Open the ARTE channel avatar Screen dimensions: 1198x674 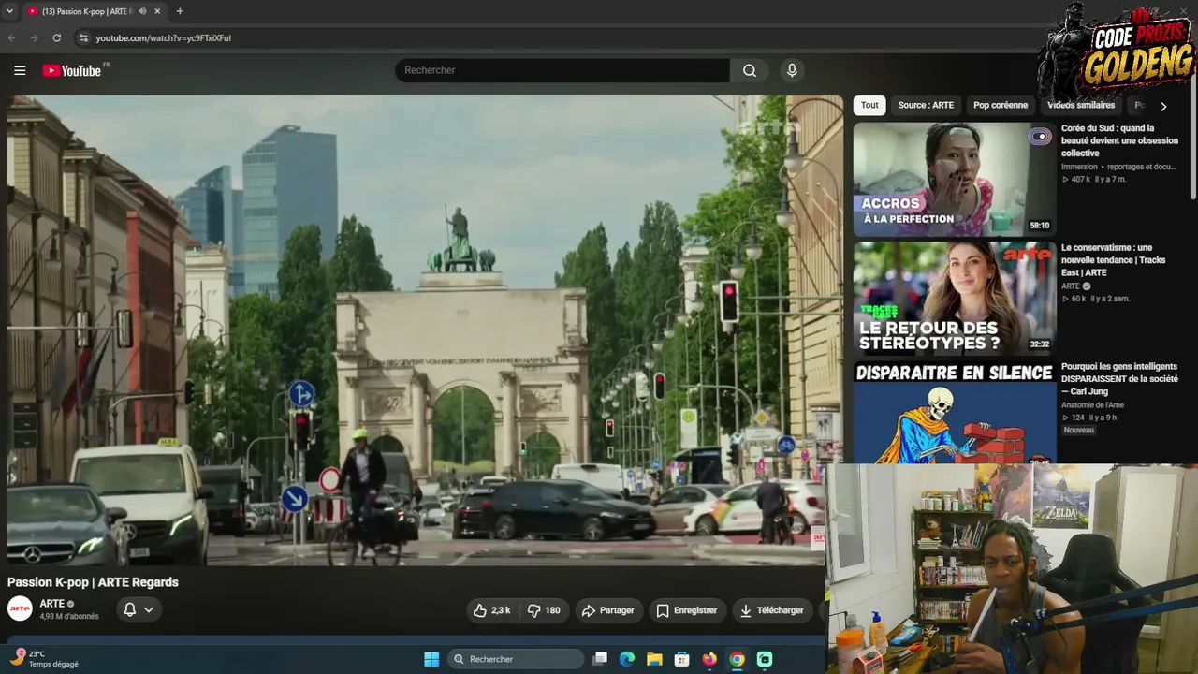tap(20, 609)
